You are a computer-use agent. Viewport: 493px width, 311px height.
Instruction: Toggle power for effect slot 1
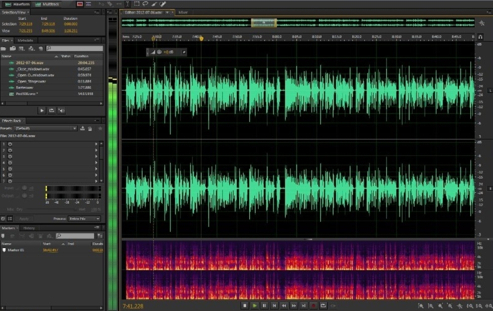pos(10,144)
